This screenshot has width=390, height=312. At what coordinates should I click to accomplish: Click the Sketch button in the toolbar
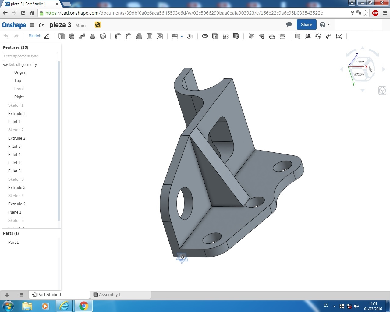35,36
